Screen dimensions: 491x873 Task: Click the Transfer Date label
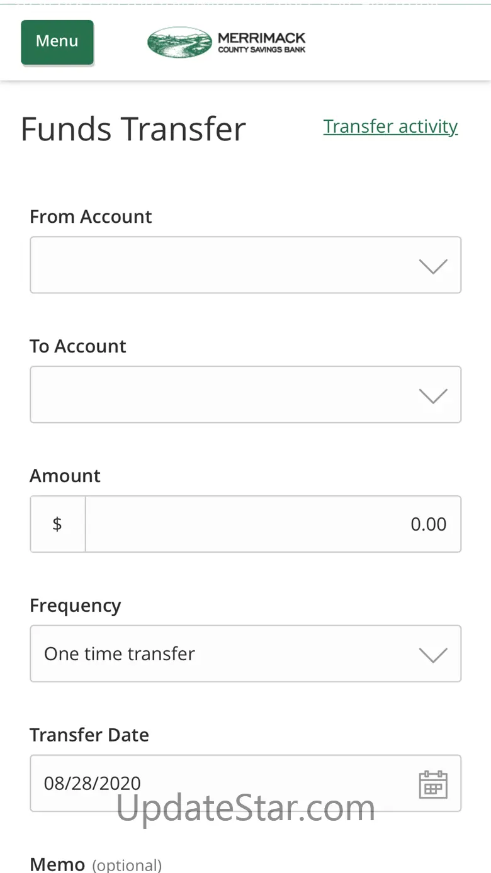(89, 735)
